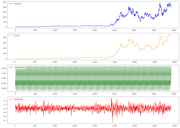Click the 4000 x-axis tick of Original plot
Viewport: 180px width, 128px height.
point(174,30)
